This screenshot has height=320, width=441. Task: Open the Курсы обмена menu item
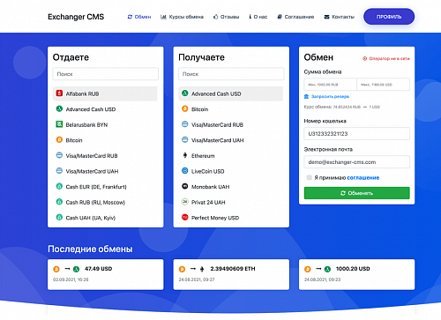tap(182, 17)
